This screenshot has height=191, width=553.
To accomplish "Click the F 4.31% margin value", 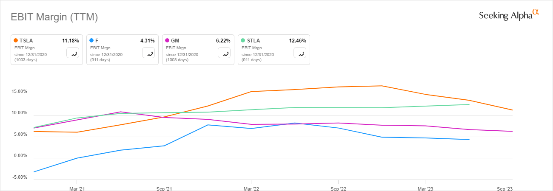I will coord(147,41).
